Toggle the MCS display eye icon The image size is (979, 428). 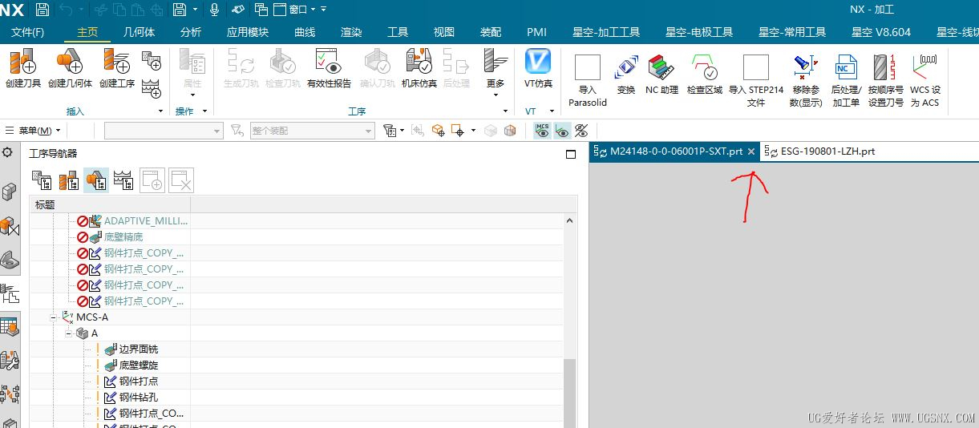click(x=543, y=131)
